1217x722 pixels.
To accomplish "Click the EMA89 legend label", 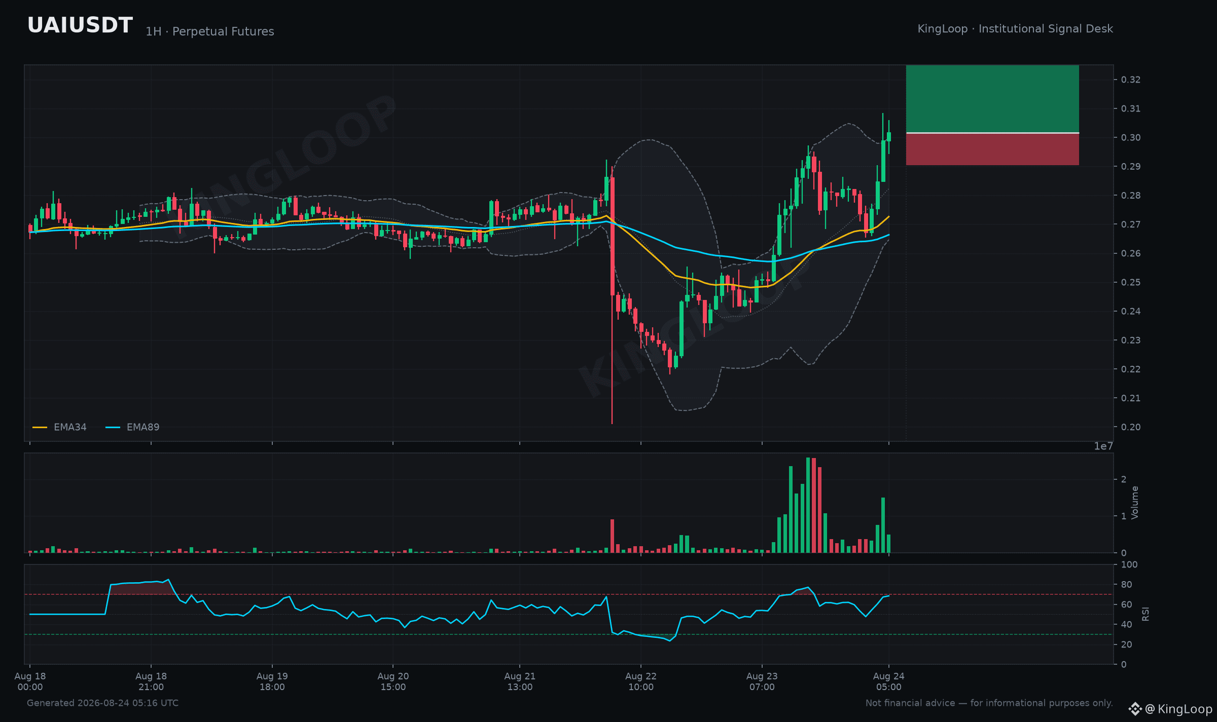I will [x=143, y=427].
